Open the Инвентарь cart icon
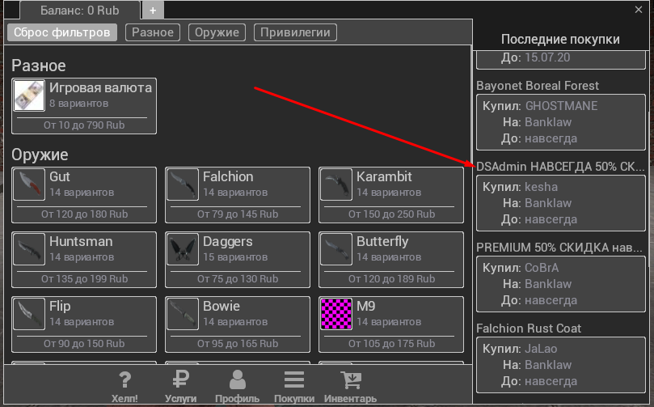The image size is (654, 407). coord(350,380)
